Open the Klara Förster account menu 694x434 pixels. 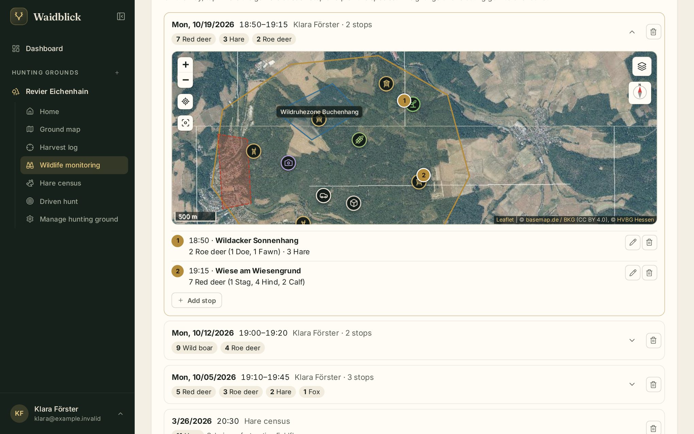67,414
